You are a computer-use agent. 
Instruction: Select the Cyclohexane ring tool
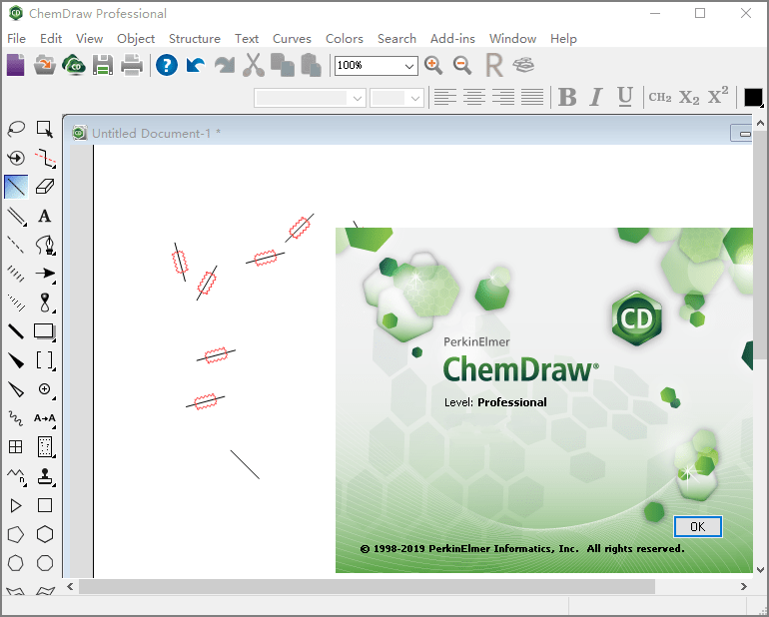(x=45, y=534)
